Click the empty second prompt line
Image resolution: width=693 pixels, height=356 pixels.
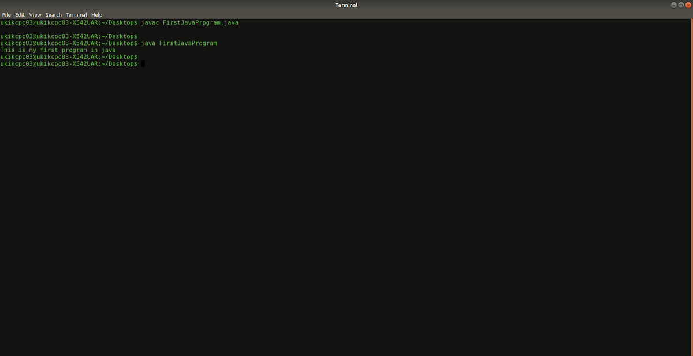69,36
